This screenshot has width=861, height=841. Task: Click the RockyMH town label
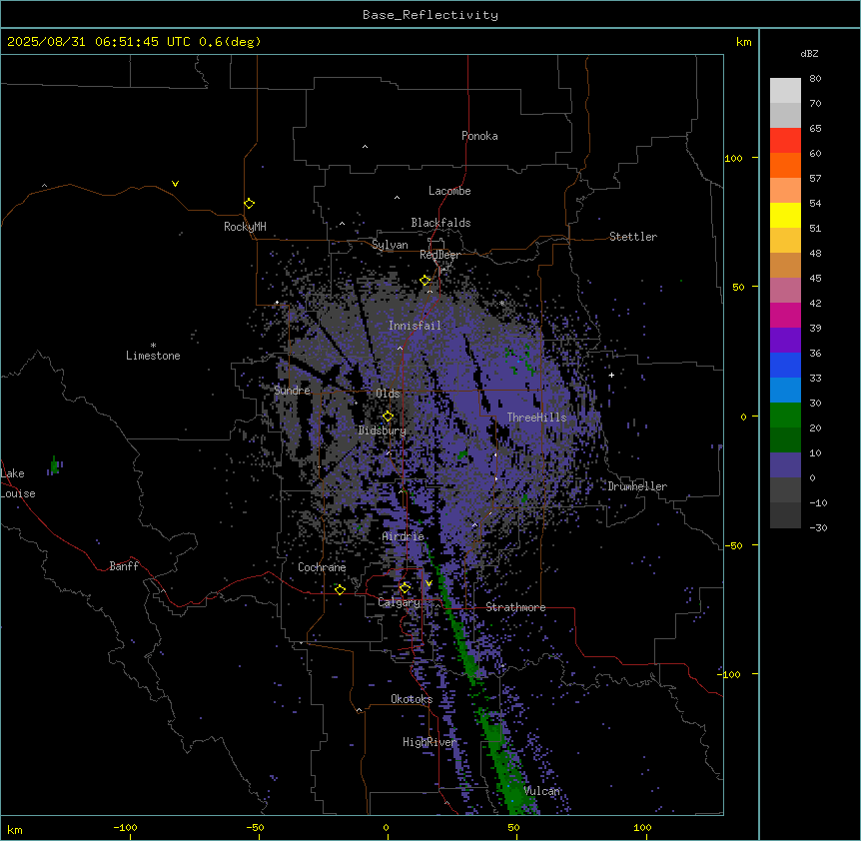coord(245,227)
